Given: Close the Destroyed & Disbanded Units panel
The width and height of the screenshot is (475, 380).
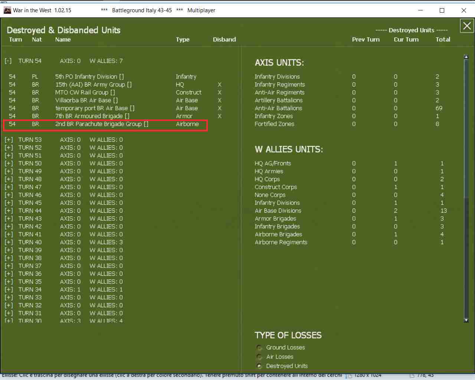Looking at the screenshot, I should tap(467, 26).
